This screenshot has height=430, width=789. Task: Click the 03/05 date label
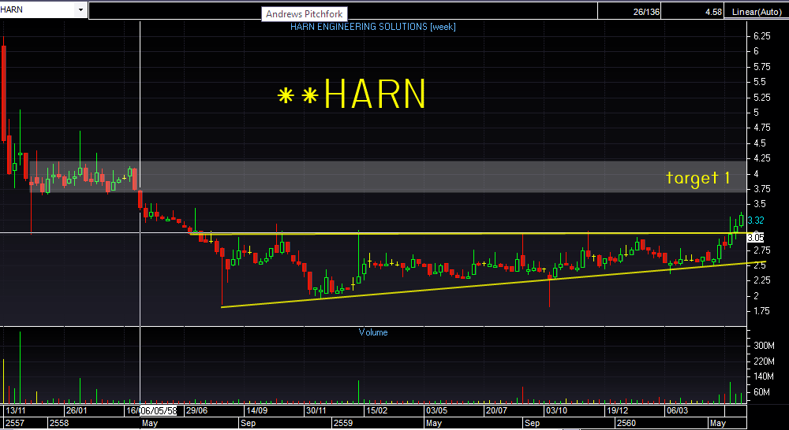point(436,410)
